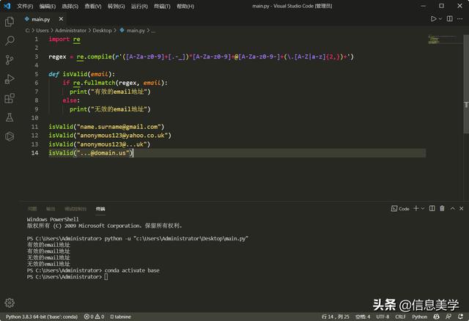Open the 终端(T) menu
Viewport: 469px width, 321px height.
(x=162, y=6)
